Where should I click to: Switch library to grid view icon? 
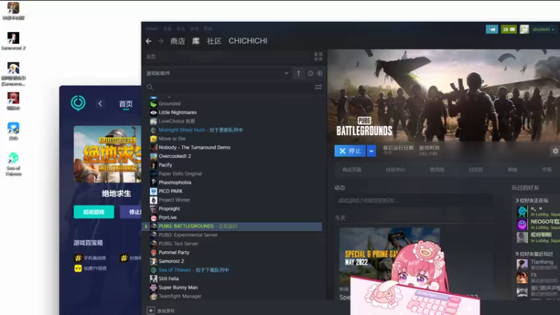[318, 57]
